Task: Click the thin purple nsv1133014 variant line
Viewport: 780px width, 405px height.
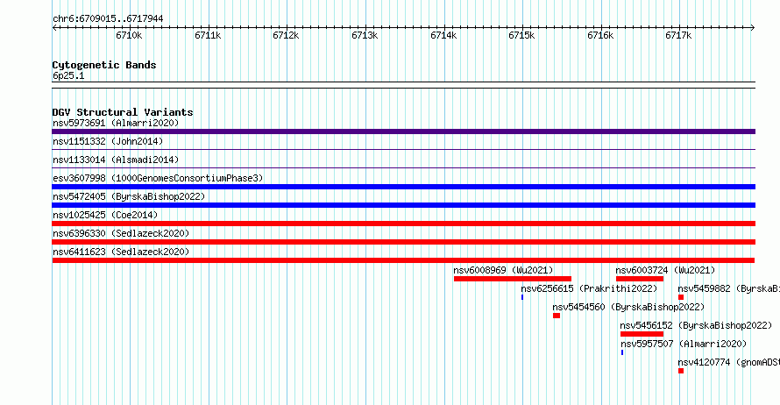Action: pyautogui.click(x=403, y=168)
